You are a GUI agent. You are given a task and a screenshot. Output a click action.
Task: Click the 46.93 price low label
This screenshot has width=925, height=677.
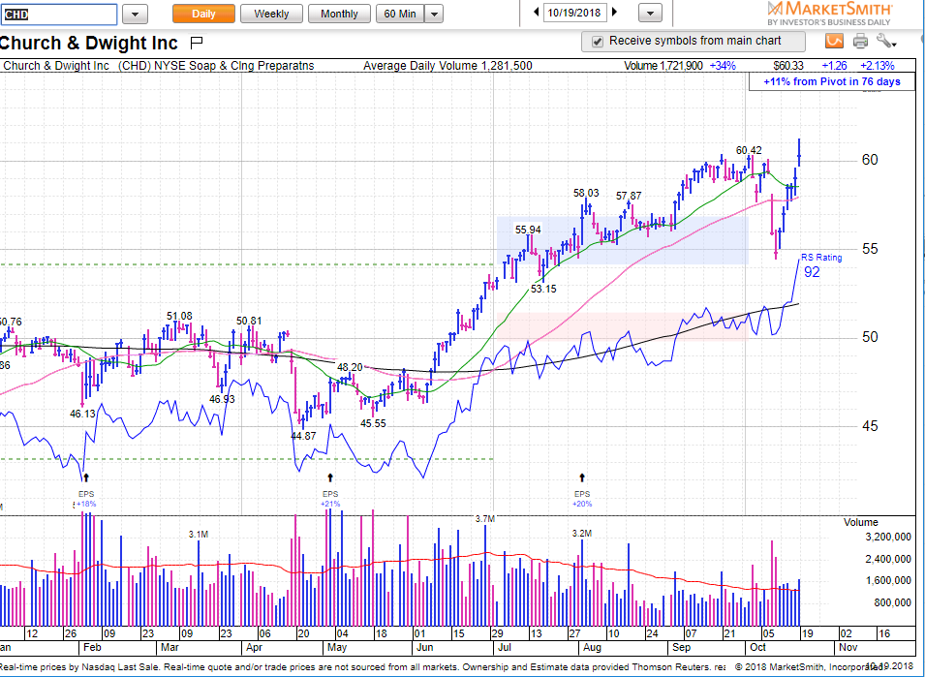[x=222, y=399]
